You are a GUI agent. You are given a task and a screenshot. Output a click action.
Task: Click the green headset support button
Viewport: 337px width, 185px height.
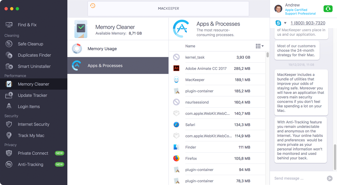coord(328,9)
